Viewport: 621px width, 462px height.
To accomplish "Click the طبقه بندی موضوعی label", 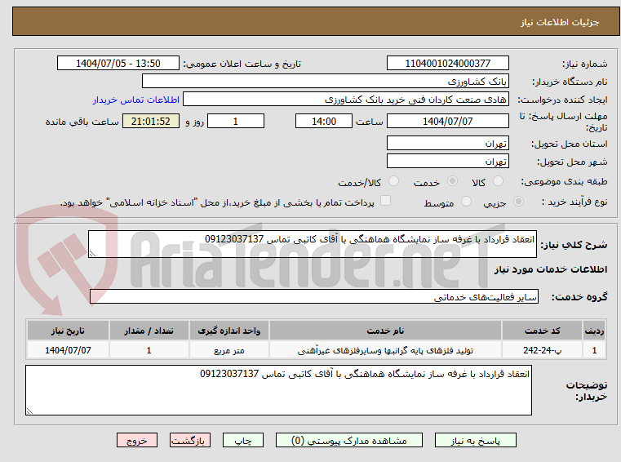I will [564, 182].
